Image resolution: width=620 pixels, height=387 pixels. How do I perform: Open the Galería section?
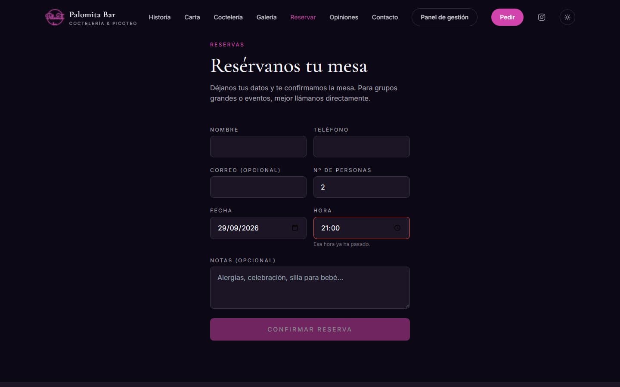[x=267, y=17]
